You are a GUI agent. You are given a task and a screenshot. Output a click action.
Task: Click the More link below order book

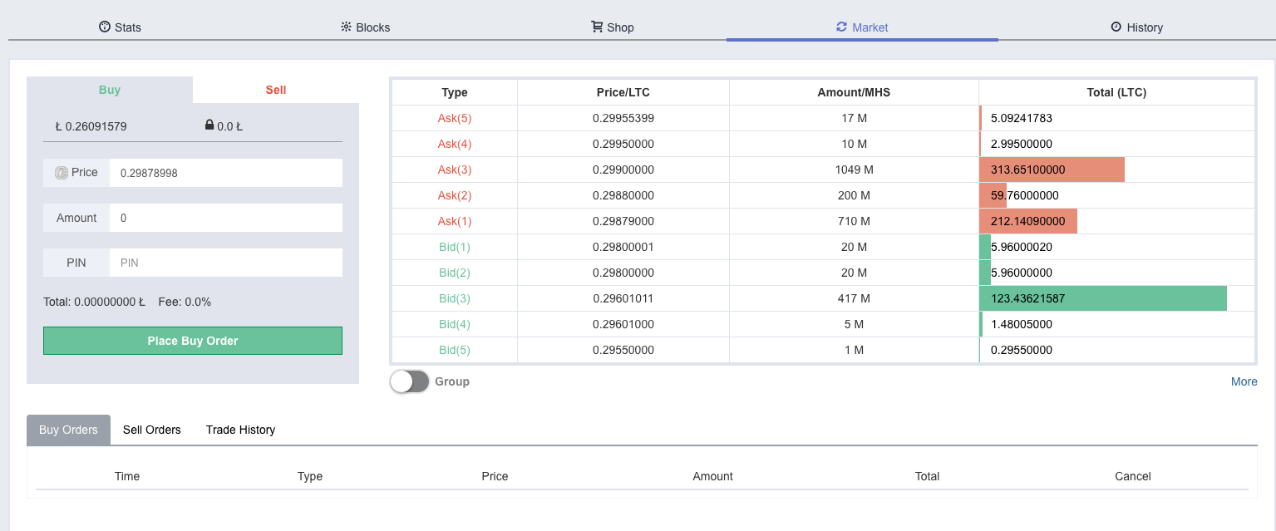click(1244, 381)
